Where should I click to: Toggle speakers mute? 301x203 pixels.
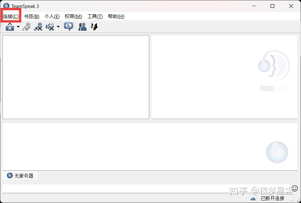(50, 27)
